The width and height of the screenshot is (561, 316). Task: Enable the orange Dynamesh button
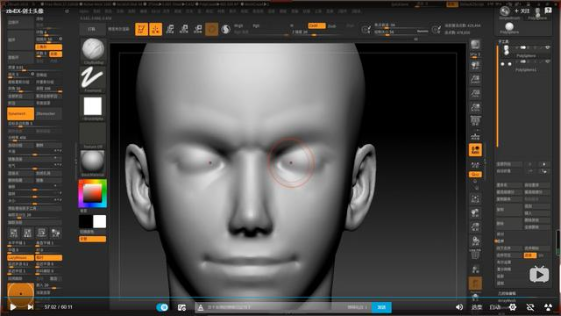coord(20,113)
